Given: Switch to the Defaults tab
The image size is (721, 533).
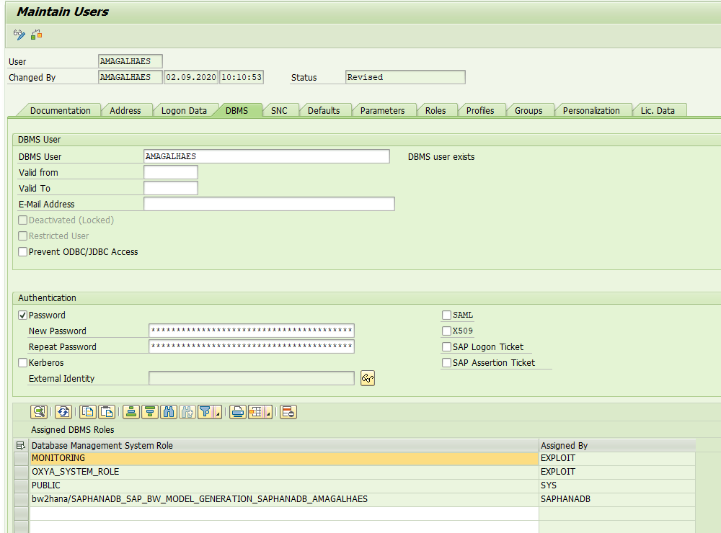Looking at the screenshot, I should (x=324, y=110).
